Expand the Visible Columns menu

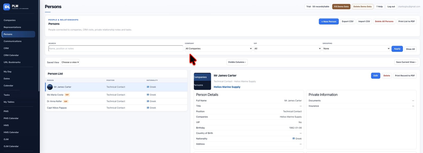pos(237,62)
